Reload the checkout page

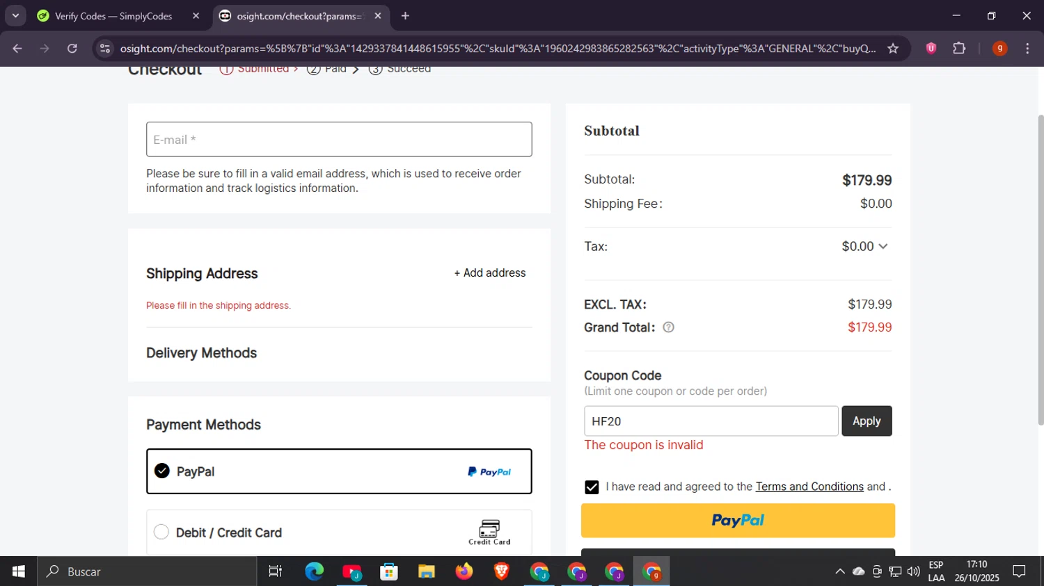[x=72, y=49]
